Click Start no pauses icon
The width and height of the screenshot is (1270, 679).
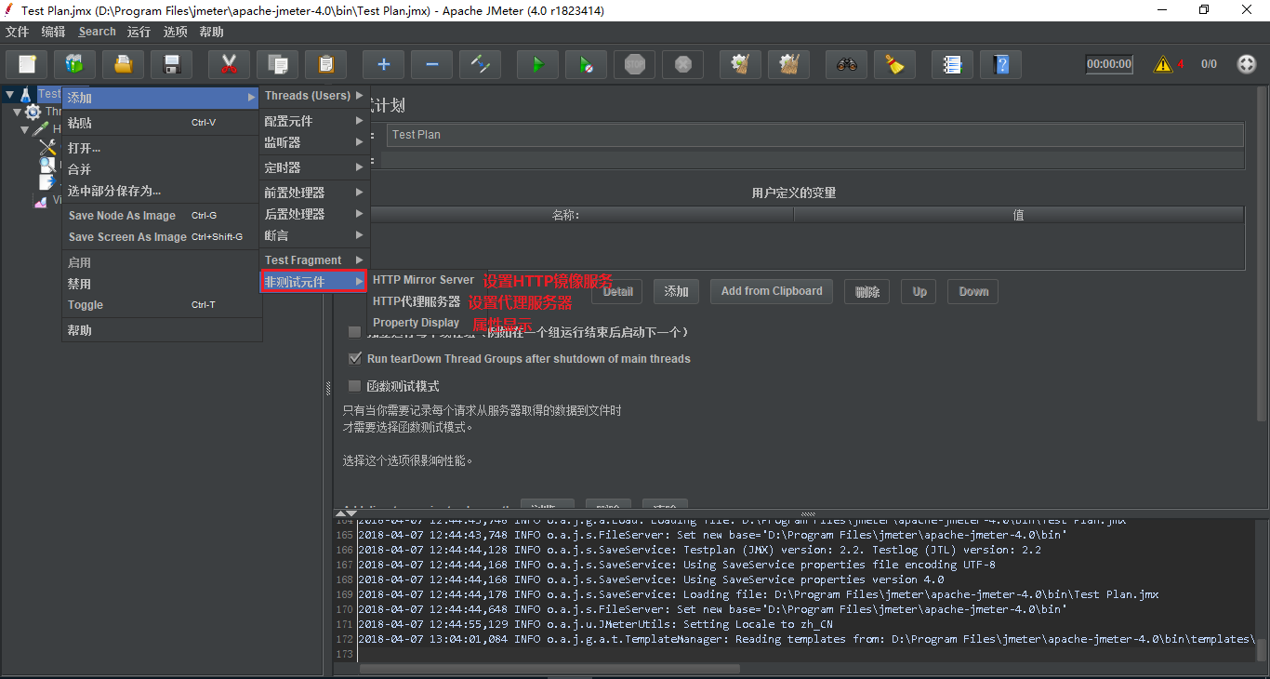587,64
